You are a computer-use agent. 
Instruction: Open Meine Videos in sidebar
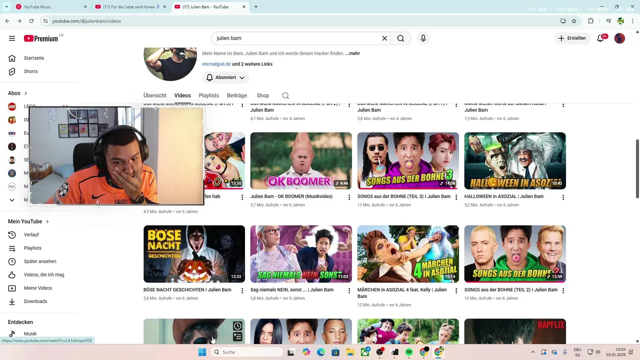coord(38,288)
